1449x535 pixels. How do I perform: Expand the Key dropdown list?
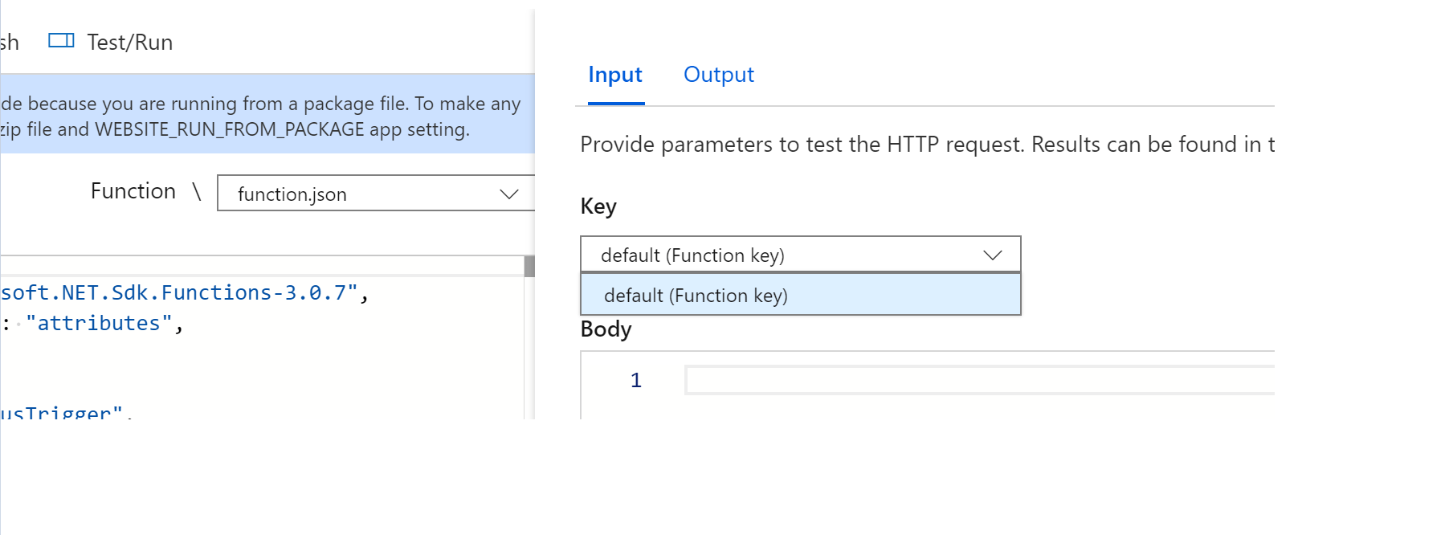coord(799,254)
